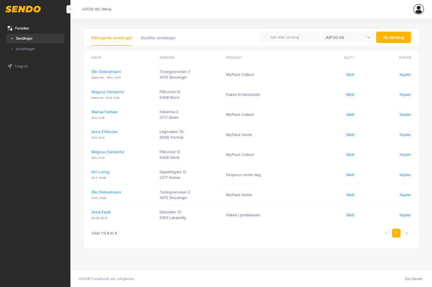Viewport: 432px width, 287px height.
Task: Open the Om Sendo footer link
Action: (413, 279)
